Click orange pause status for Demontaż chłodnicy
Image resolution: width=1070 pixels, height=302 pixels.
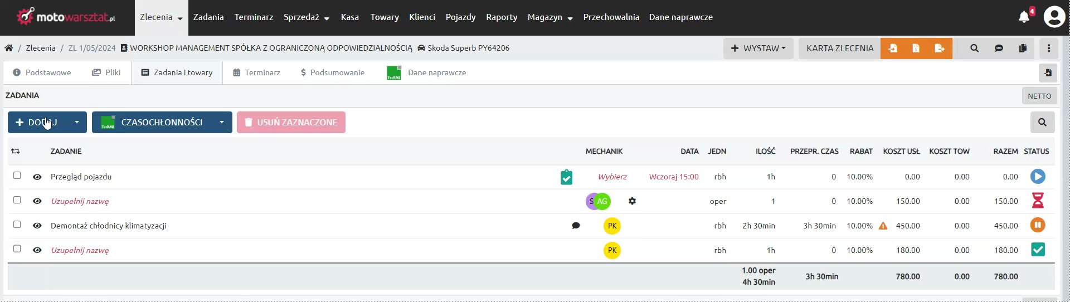pyautogui.click(x=1038, y=225)
